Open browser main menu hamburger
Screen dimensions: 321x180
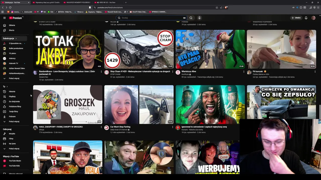point(318,7)
